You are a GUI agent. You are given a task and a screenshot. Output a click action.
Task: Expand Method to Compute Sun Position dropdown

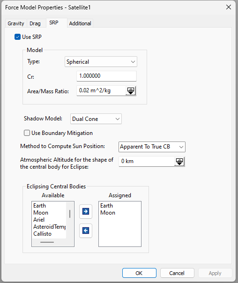(152, 147)
